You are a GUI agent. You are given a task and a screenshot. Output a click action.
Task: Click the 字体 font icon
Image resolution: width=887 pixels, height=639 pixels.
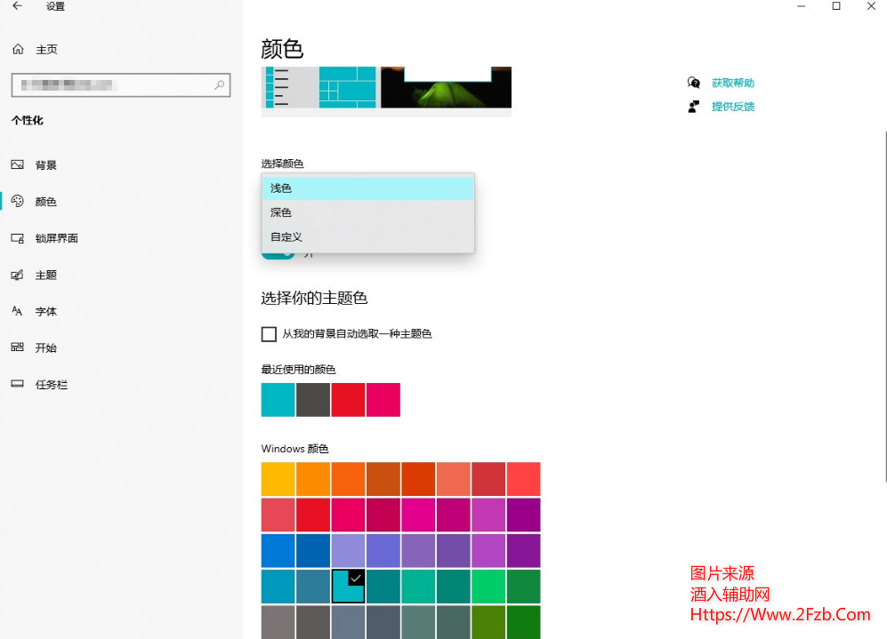click(x=18, y=311)
